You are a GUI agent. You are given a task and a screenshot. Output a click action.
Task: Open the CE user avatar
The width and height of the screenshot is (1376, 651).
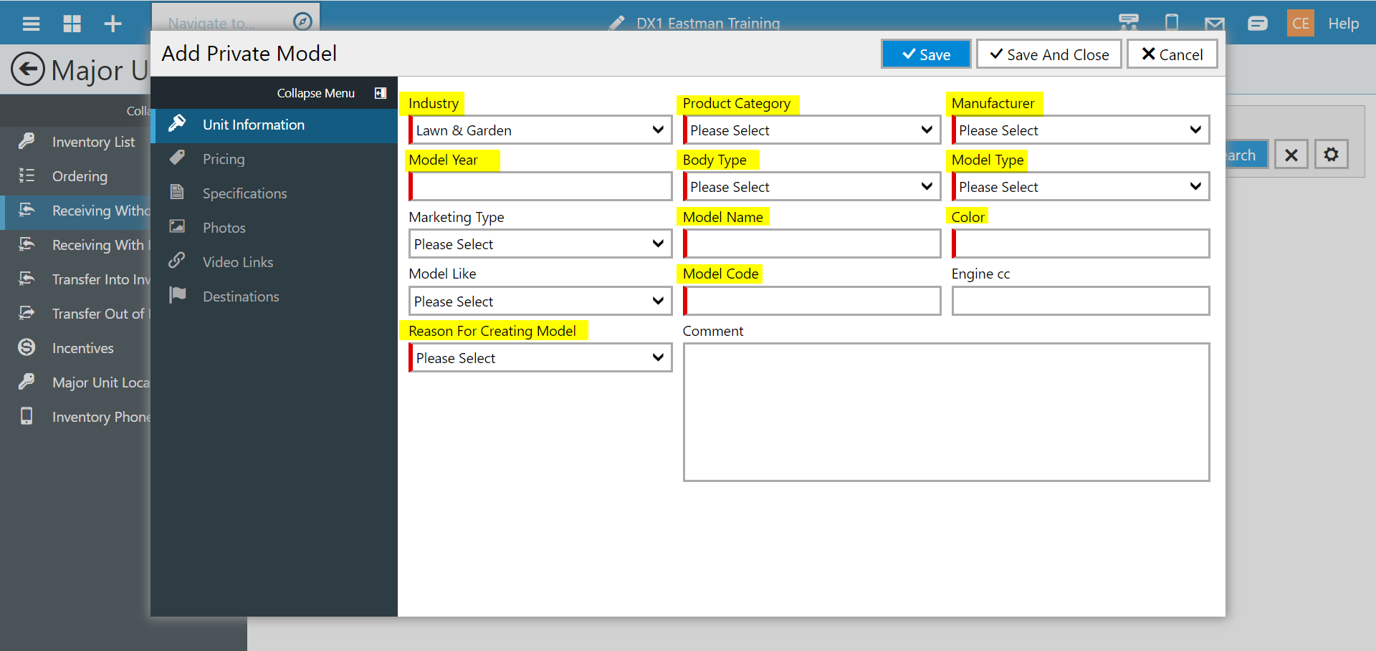[x=1300, y=24]
